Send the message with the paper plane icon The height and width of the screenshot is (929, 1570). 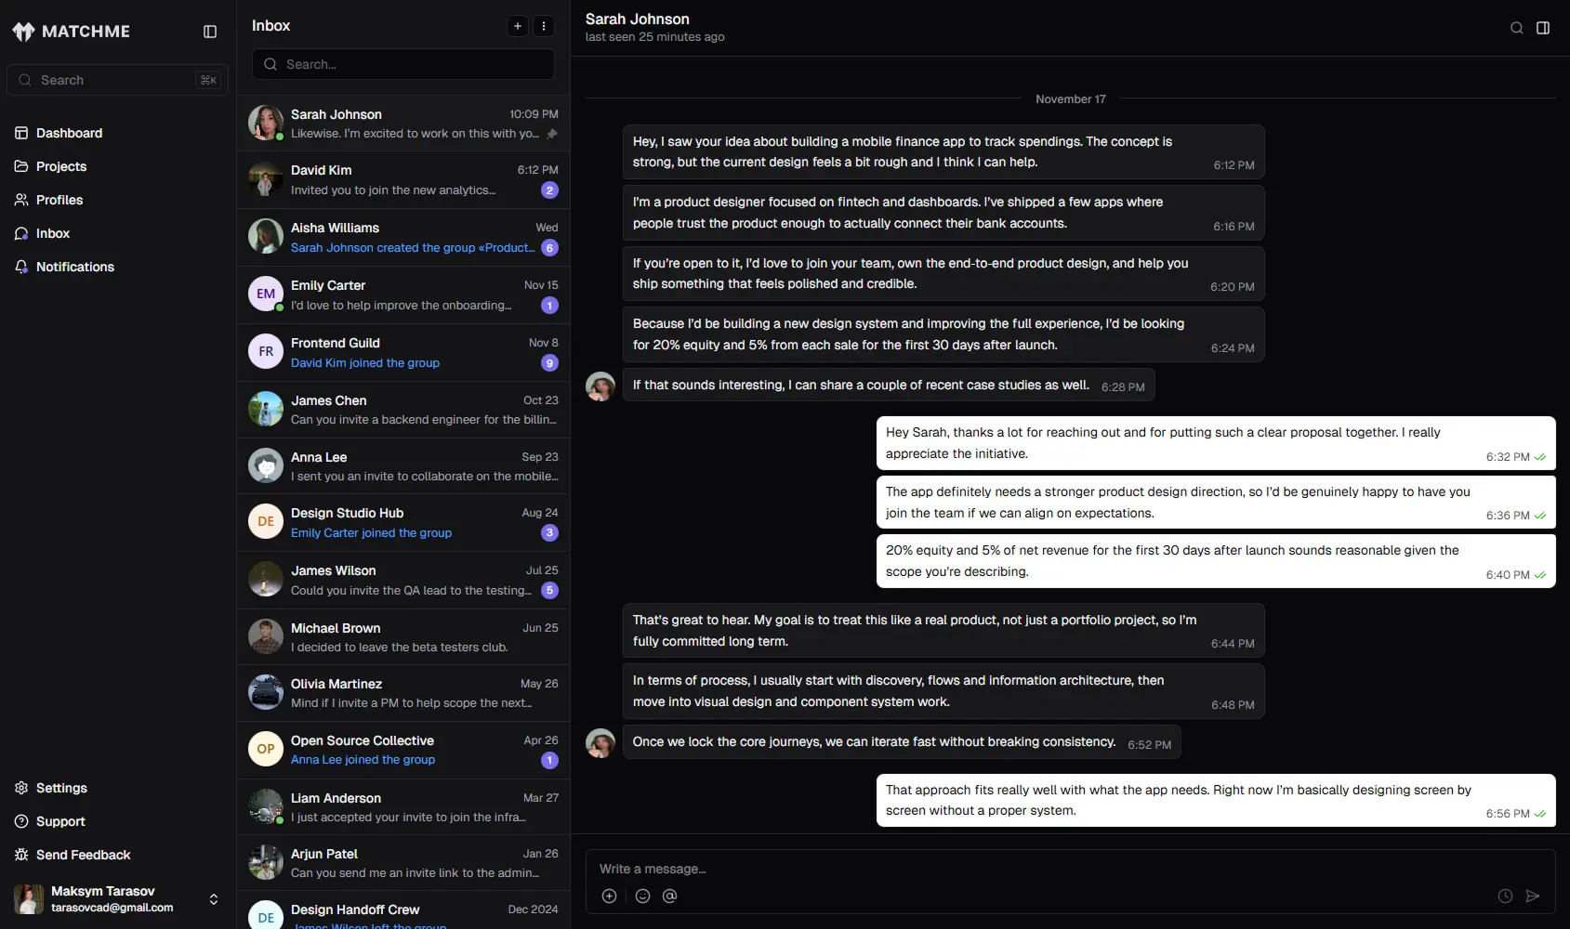click(x=1532, y=896)
